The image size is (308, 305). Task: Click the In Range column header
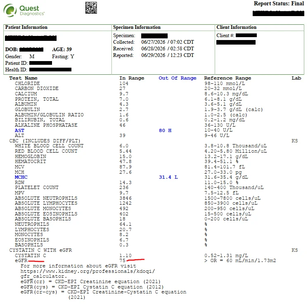click(x=132, y=78)
